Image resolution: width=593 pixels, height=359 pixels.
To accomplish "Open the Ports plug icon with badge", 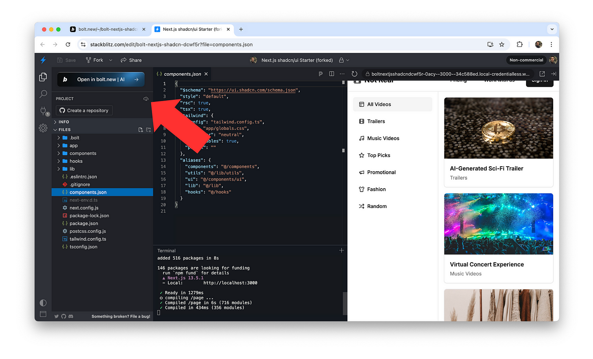I will point(43,111).
